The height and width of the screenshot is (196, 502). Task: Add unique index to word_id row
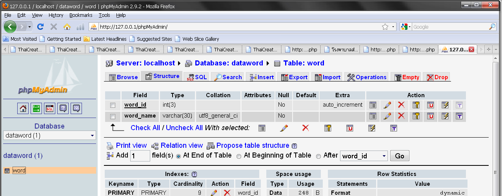pos(431,105)
